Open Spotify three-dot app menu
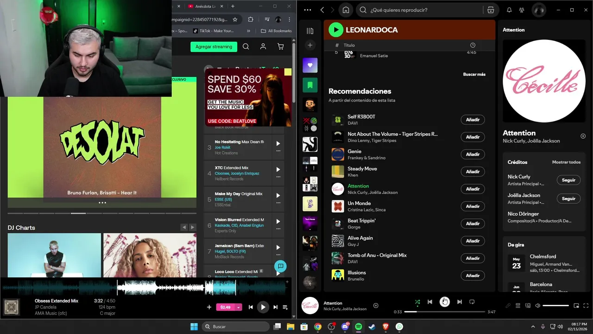The height and width of the screenshot is (334, 593). 307,10
